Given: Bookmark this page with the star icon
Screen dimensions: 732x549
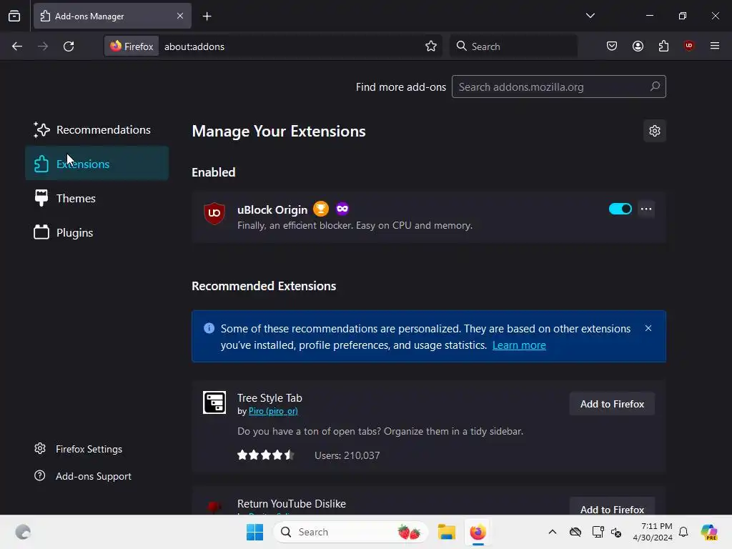Looking at the screenshot, I should tap(431, 46).
